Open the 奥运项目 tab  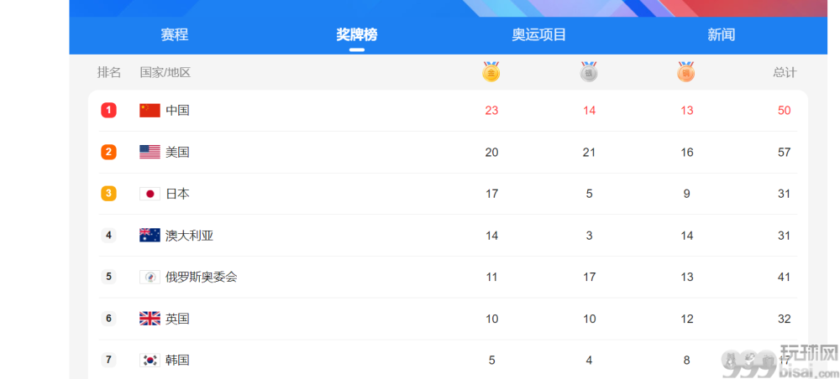coord(539,34)
